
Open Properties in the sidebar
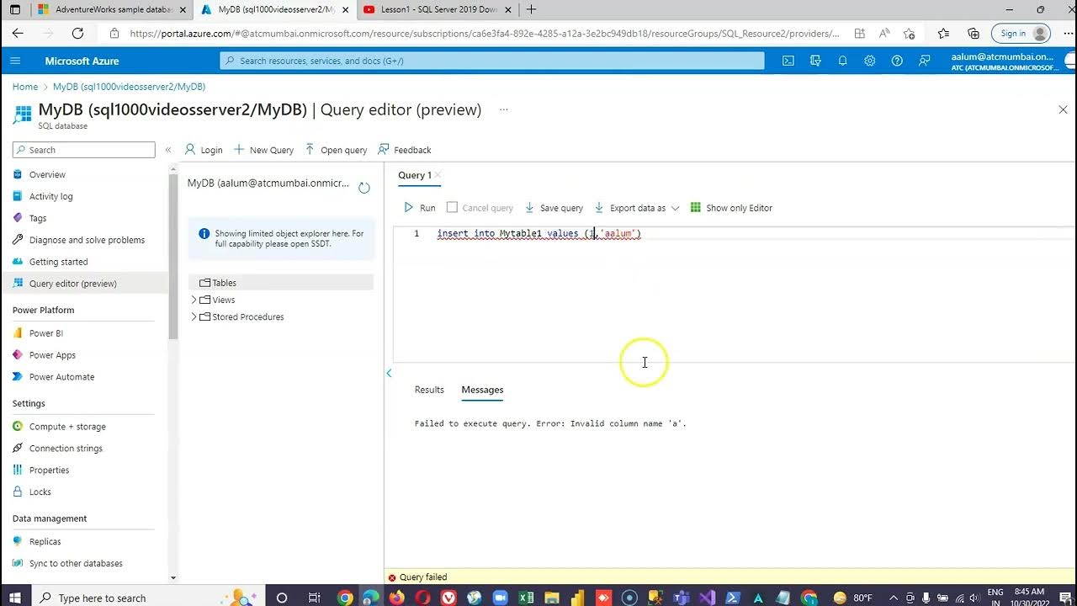(x=49, y=470)
